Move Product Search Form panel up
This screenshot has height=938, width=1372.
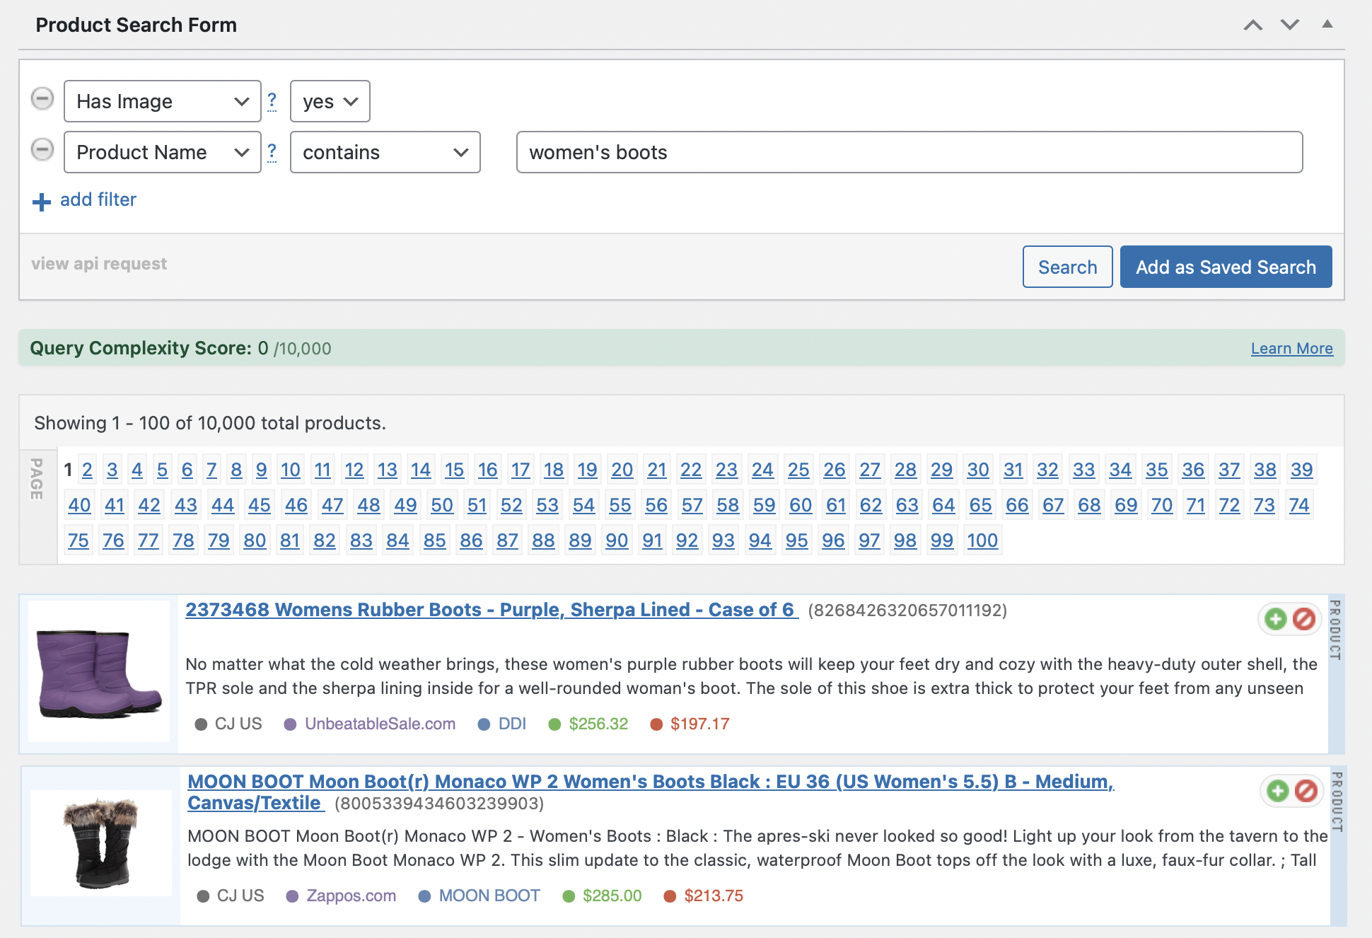[x=1252, y=25]
